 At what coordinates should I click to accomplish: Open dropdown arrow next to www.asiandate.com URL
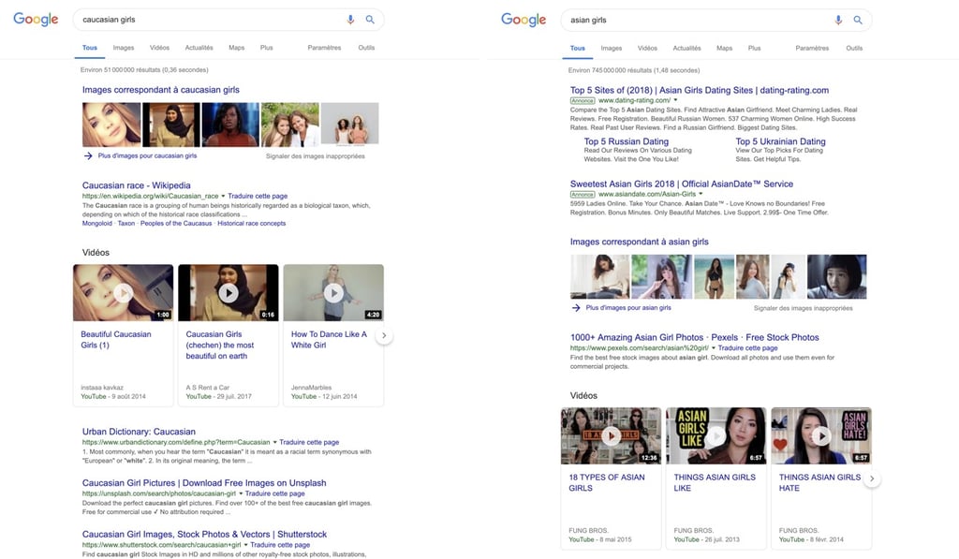coord(701,194)
